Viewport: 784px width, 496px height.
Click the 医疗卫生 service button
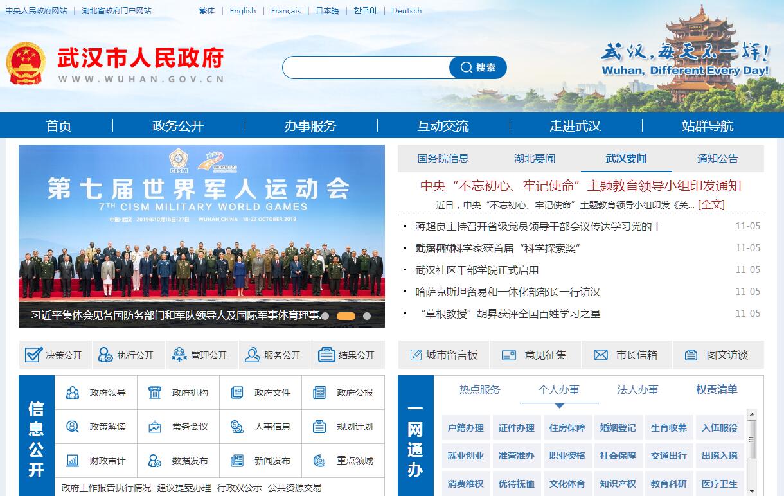(x=720, y=483)
